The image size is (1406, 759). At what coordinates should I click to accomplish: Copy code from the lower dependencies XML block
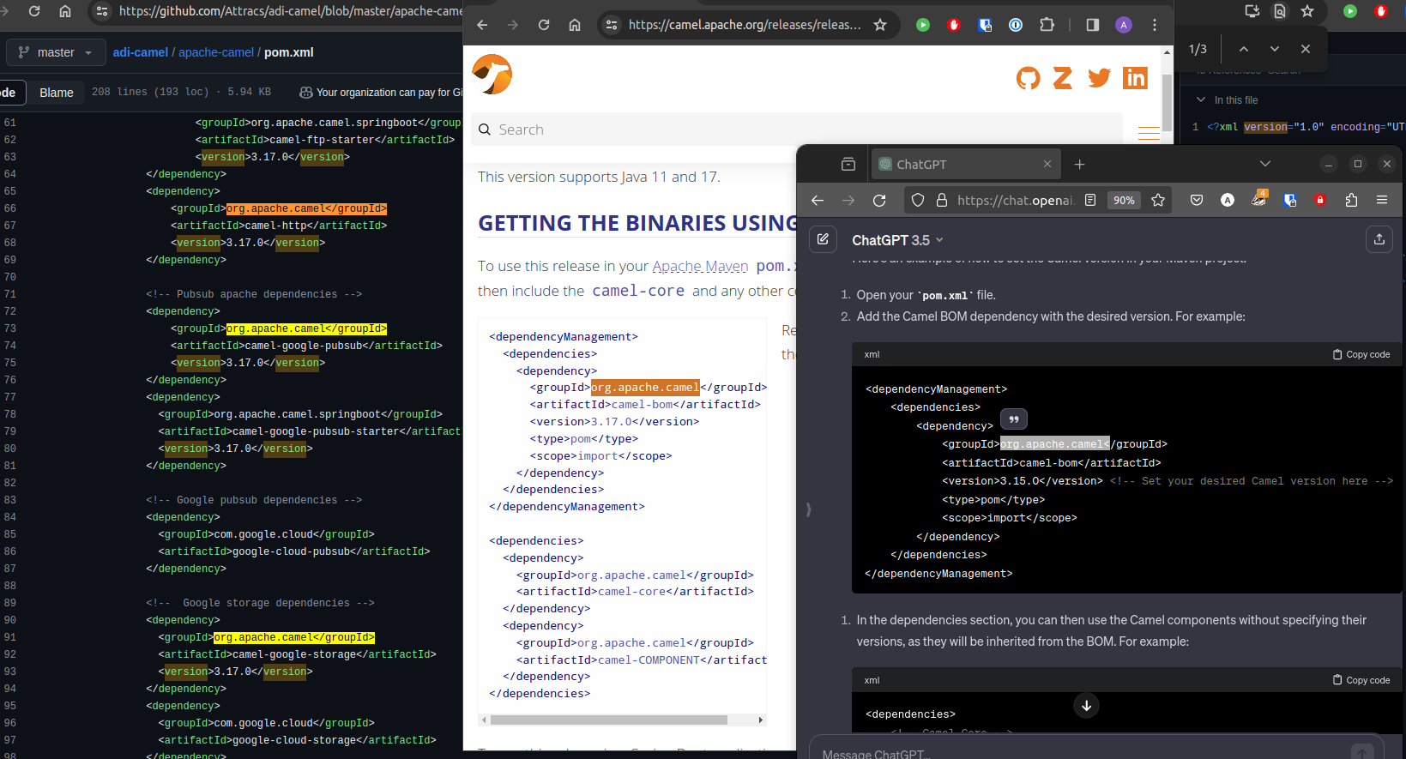click(1361, 680)
